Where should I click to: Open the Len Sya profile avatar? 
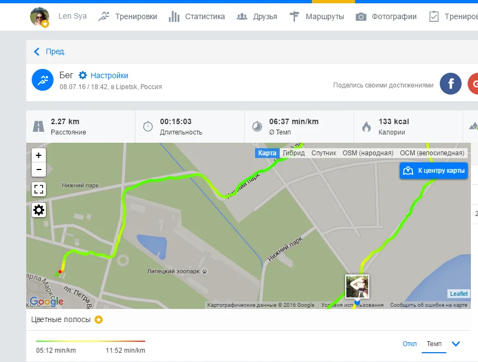coord(40,16)
